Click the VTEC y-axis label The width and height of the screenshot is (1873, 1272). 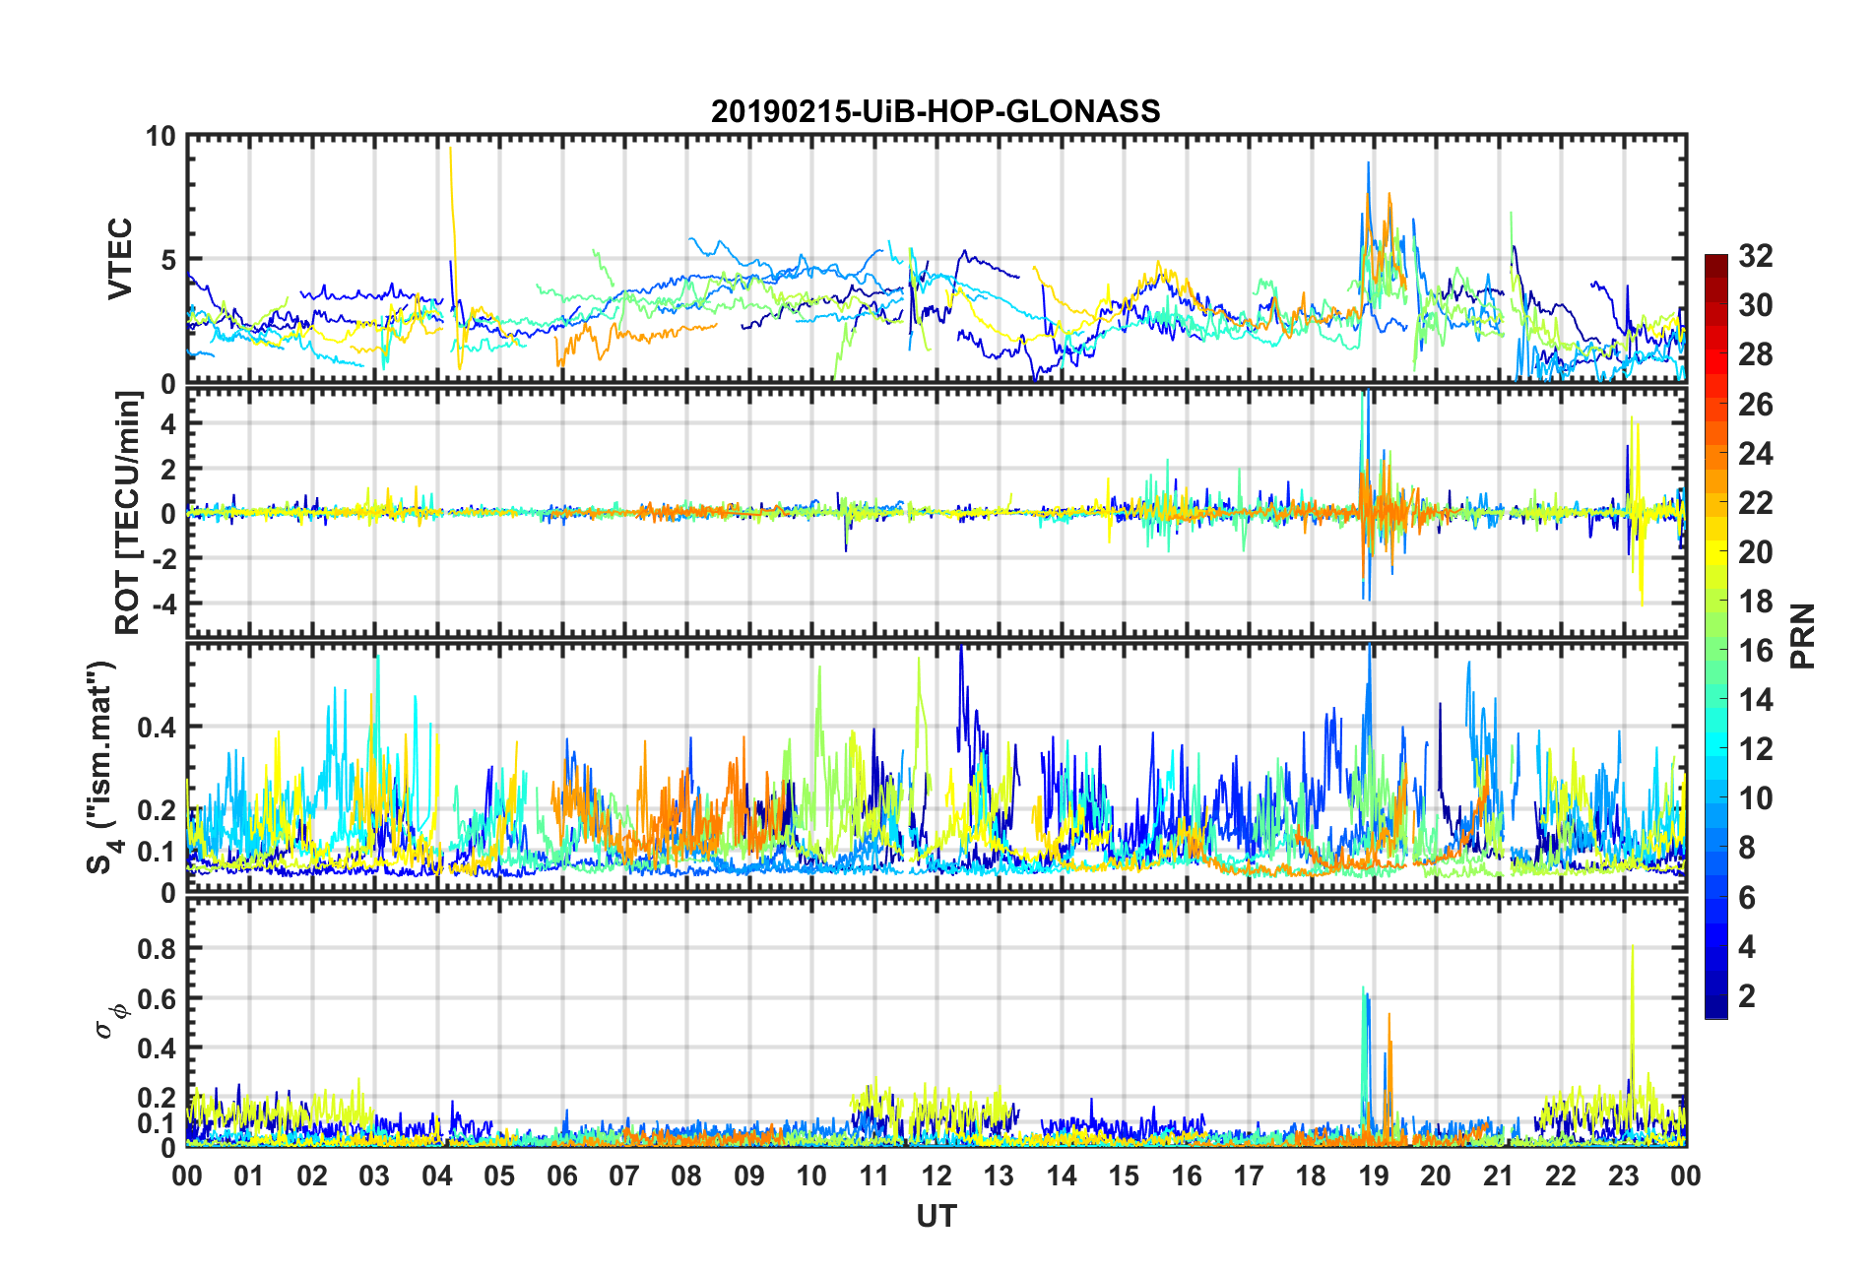tap(120, 259)
